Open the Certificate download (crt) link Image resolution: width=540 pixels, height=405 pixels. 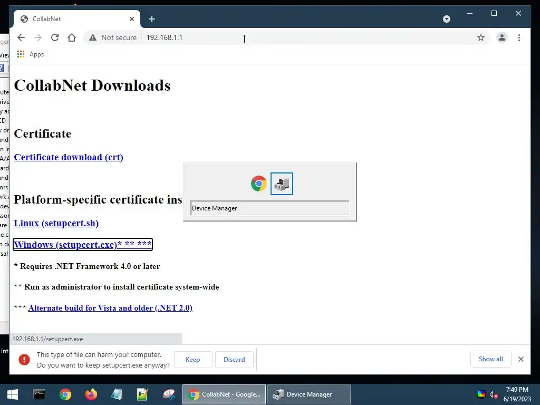tap(69, 157)
